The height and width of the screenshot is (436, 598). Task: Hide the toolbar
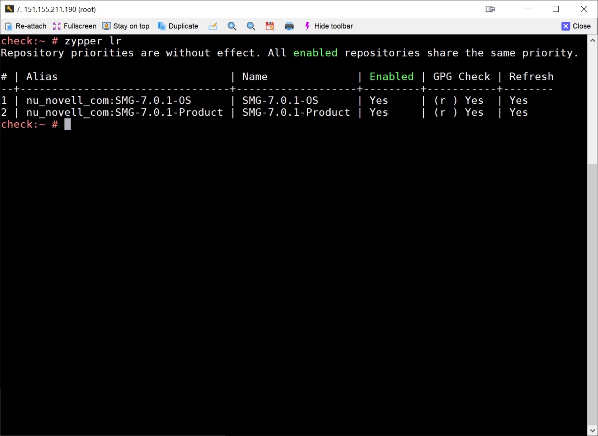pyautogui.click(x=329, y=26)
